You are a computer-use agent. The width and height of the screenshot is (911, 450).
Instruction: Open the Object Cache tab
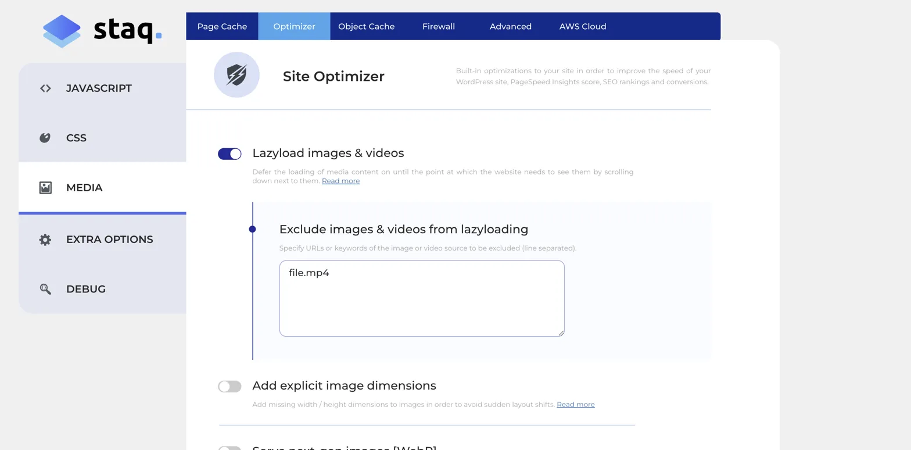(x=366, y=27)
